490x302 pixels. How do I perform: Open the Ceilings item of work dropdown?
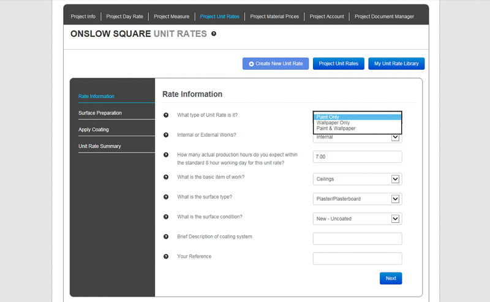coord(395,179)
